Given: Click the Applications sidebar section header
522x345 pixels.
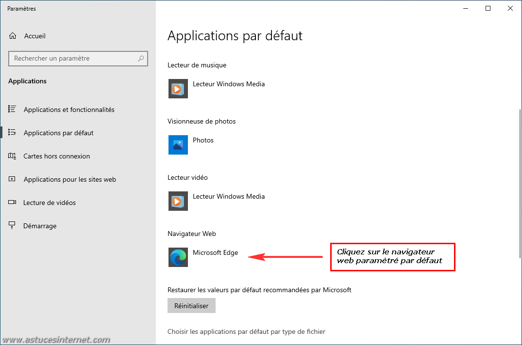Looking at the screenshot, I should 27,81.
